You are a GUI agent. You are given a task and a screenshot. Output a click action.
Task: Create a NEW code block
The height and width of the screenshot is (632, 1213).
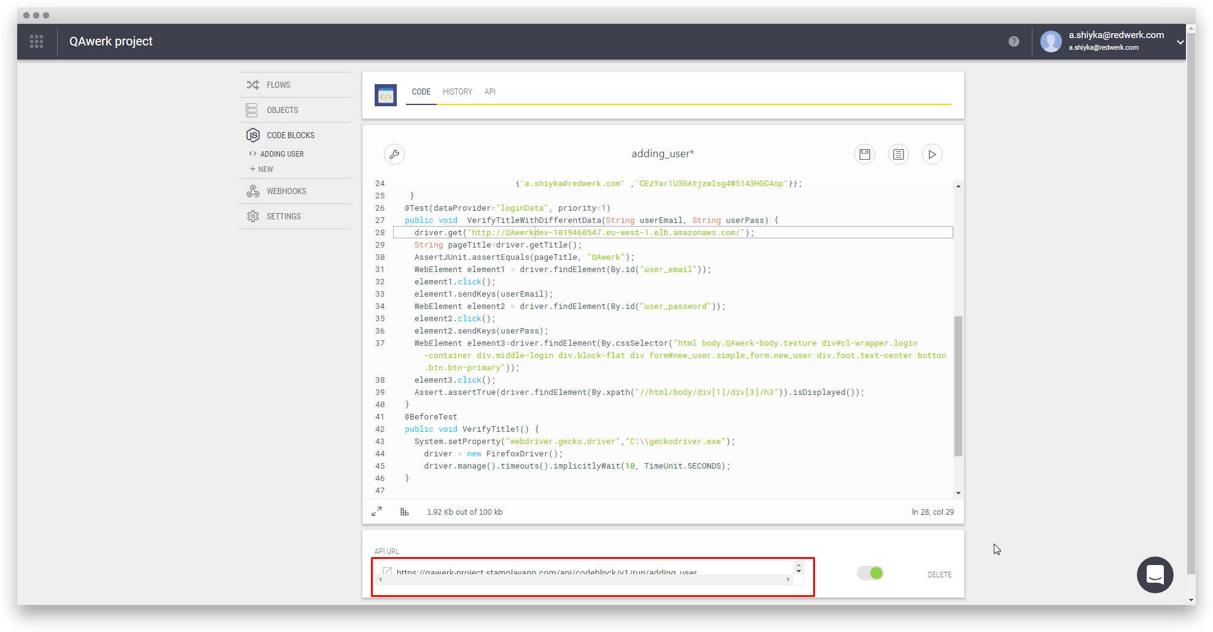262,170
